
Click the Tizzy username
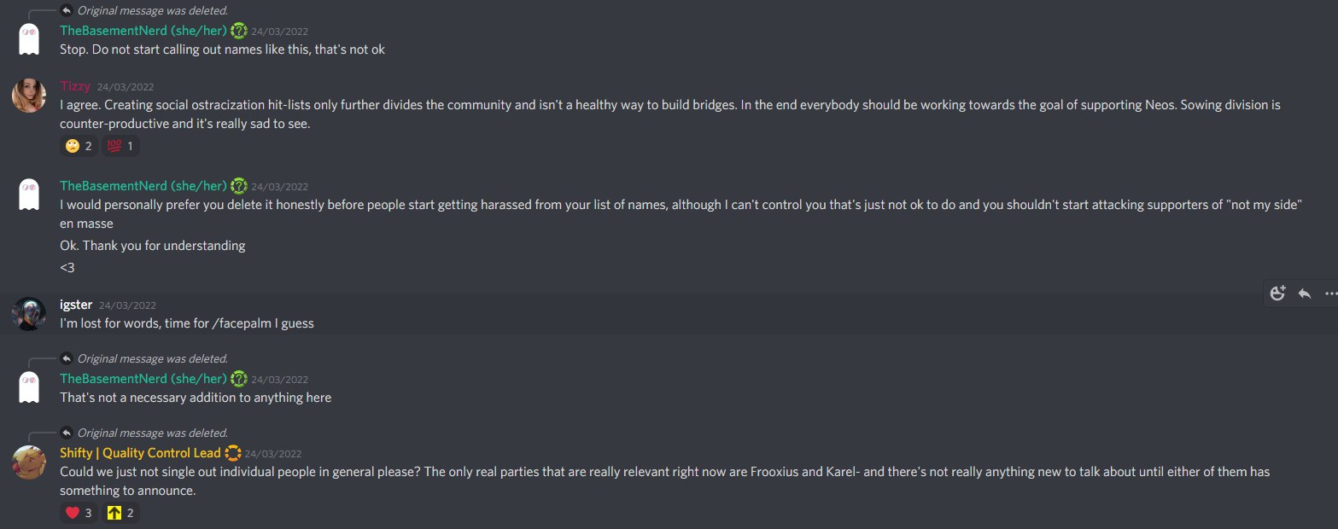pos(75,86)
